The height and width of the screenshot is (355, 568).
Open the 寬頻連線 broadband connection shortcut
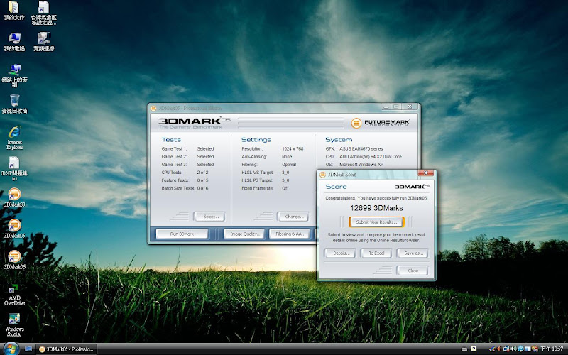point(44,42)
